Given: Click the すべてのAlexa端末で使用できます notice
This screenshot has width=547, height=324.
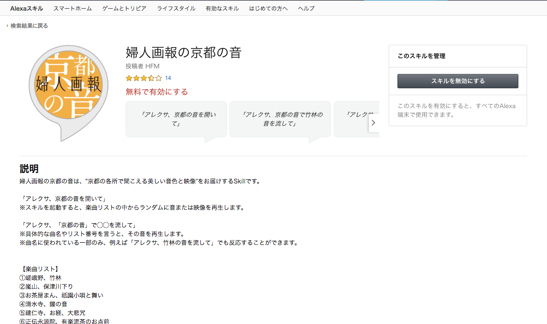Looking at the screenshot, I should (457, 110).
